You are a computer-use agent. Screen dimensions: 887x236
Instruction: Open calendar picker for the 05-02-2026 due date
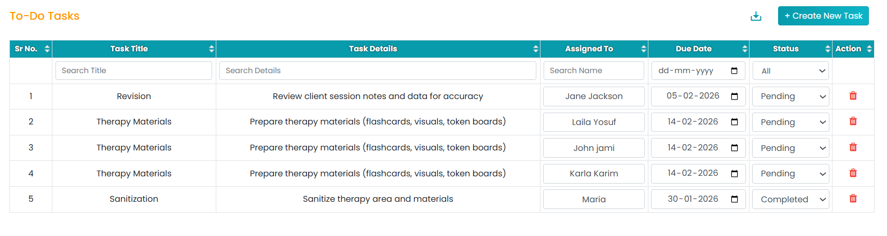tap(734, 96)
